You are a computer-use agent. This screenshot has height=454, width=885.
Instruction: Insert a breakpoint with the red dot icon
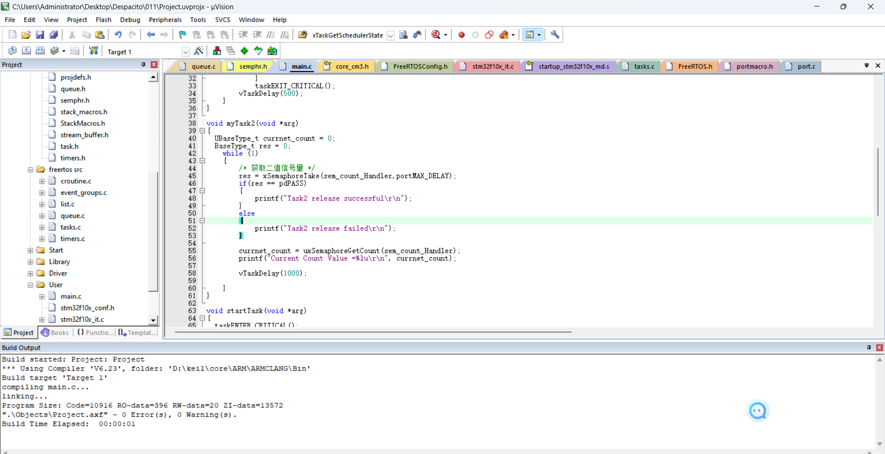pos(461,35)
